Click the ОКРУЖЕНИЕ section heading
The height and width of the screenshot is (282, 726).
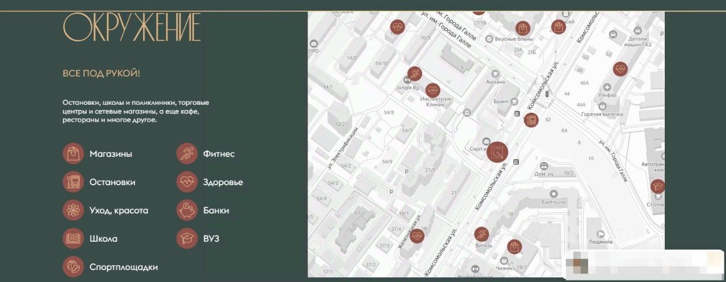[132, 28]
